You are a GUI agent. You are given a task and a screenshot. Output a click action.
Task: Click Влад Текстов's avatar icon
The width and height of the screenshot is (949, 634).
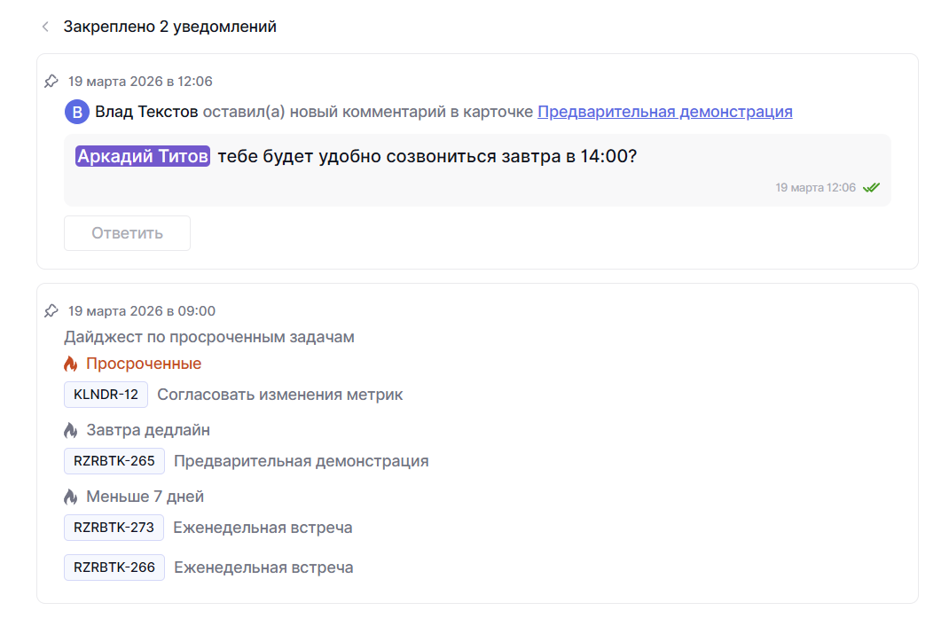coord(77,112)
